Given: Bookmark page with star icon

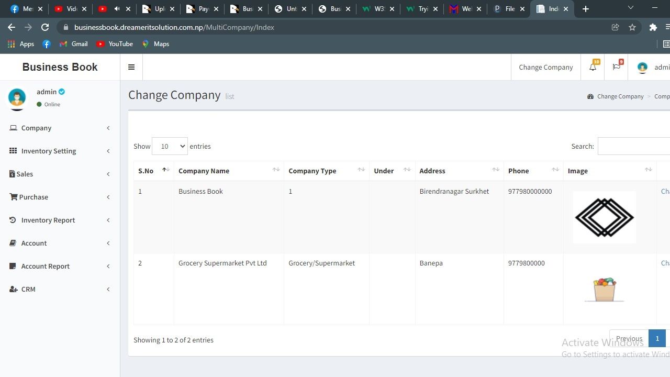Looking at the screenshot, I should (632, 27).
